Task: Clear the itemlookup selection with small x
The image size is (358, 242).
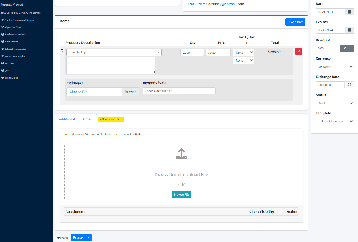Action: 153,53
